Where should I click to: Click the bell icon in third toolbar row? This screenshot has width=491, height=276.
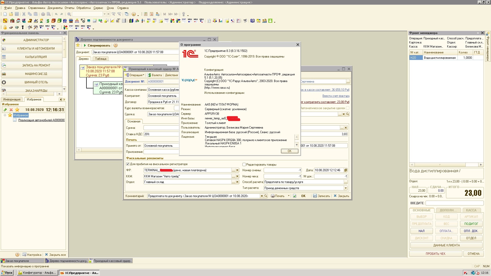5,27
